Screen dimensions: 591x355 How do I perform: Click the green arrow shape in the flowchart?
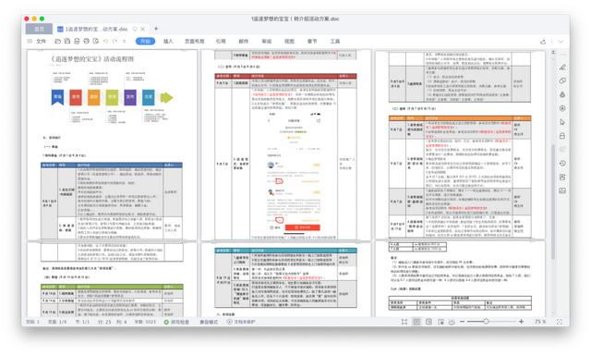pos(166,98)
